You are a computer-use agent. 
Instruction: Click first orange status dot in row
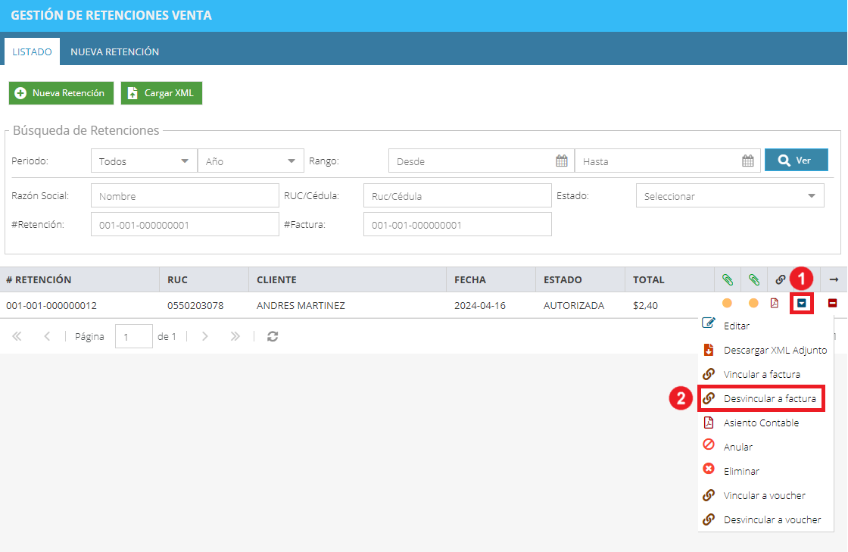pyautogui.click(x=727, y=304)
